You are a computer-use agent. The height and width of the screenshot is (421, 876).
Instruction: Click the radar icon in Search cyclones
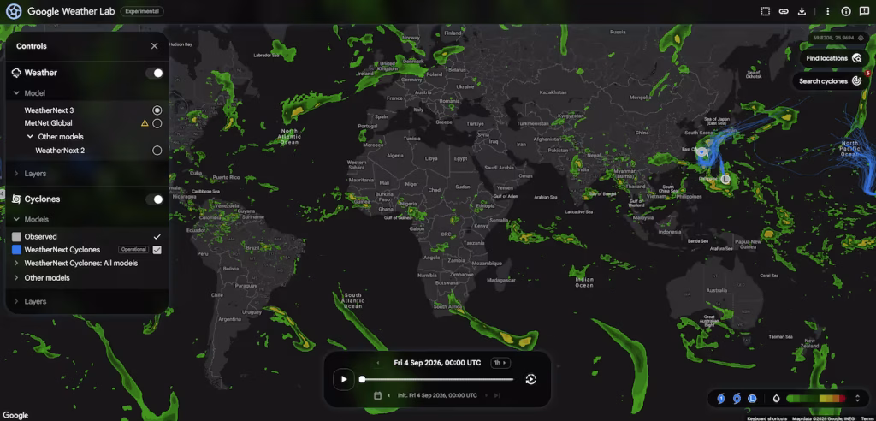[856, 81]
